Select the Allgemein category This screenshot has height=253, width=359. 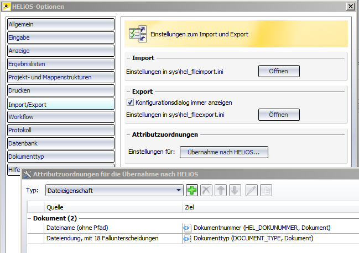coord(61,24)
